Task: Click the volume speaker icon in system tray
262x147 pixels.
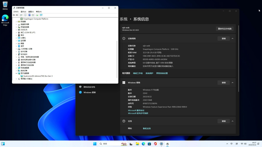Action: (x=245, y=144)
